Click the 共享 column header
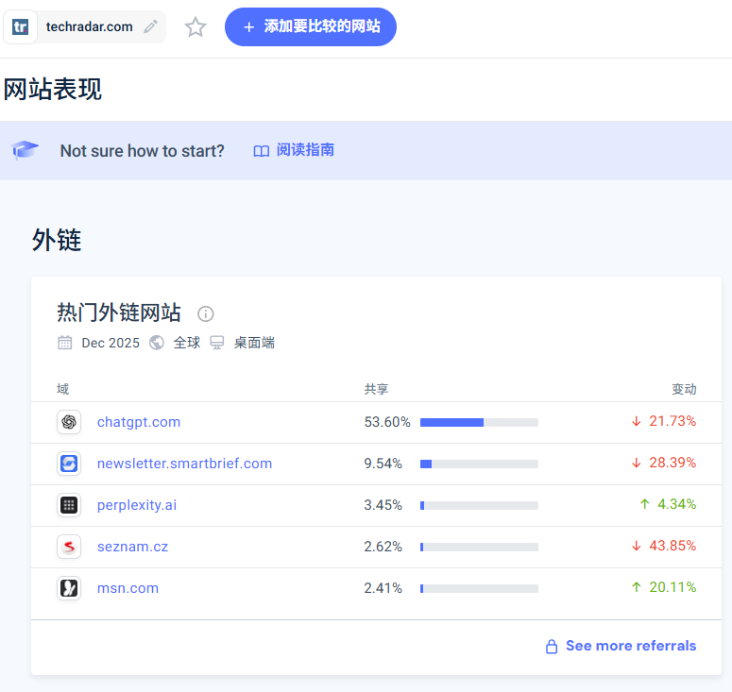 [x=376, y=389]
